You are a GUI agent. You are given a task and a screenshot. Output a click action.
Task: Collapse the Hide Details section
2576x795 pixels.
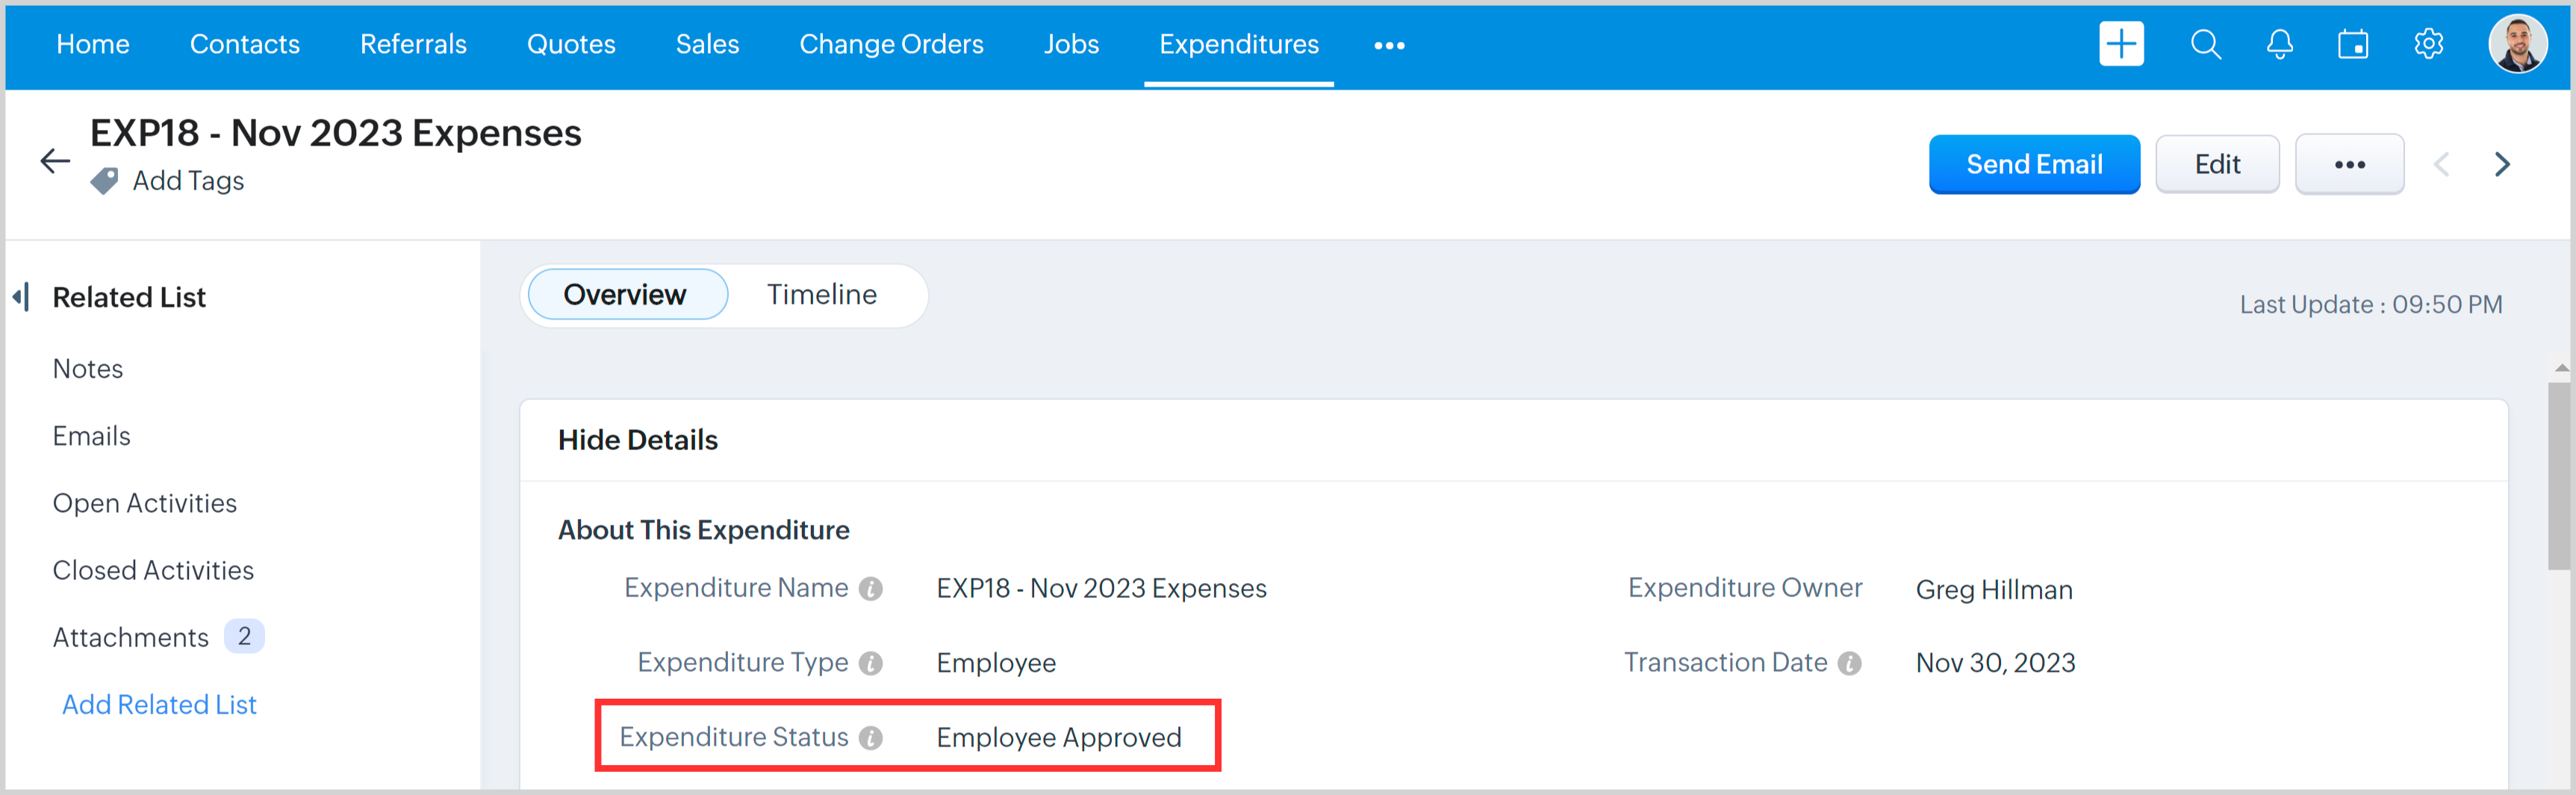point(637,440)
